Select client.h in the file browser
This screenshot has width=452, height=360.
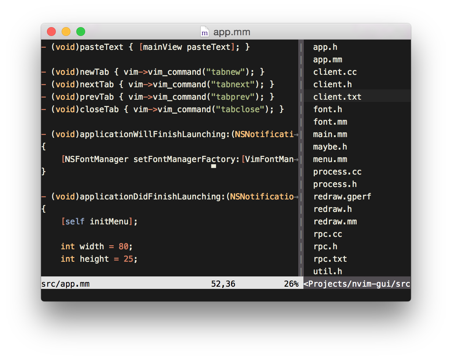[x=332, y=84]
